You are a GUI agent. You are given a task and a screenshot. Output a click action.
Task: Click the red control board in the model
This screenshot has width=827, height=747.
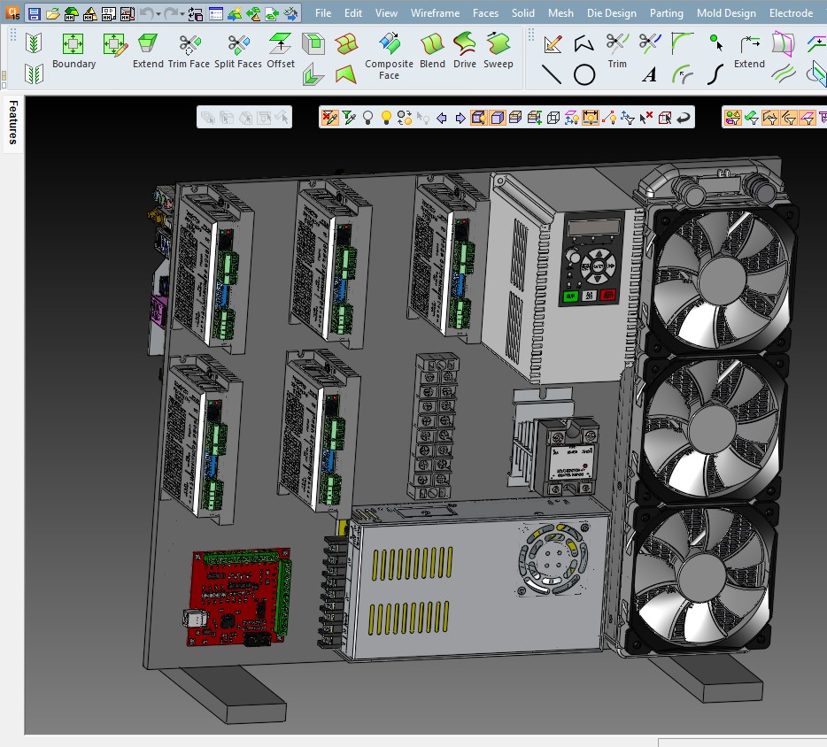[x=235, y=593]
